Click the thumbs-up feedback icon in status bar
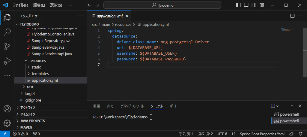 coord(291,134)
